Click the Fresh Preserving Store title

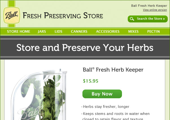pyautogui.click(x=63, y=15)
